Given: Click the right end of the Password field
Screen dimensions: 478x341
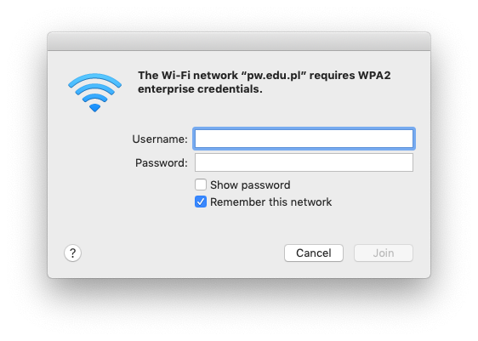Looking at the screenshot, I should 407,162.
